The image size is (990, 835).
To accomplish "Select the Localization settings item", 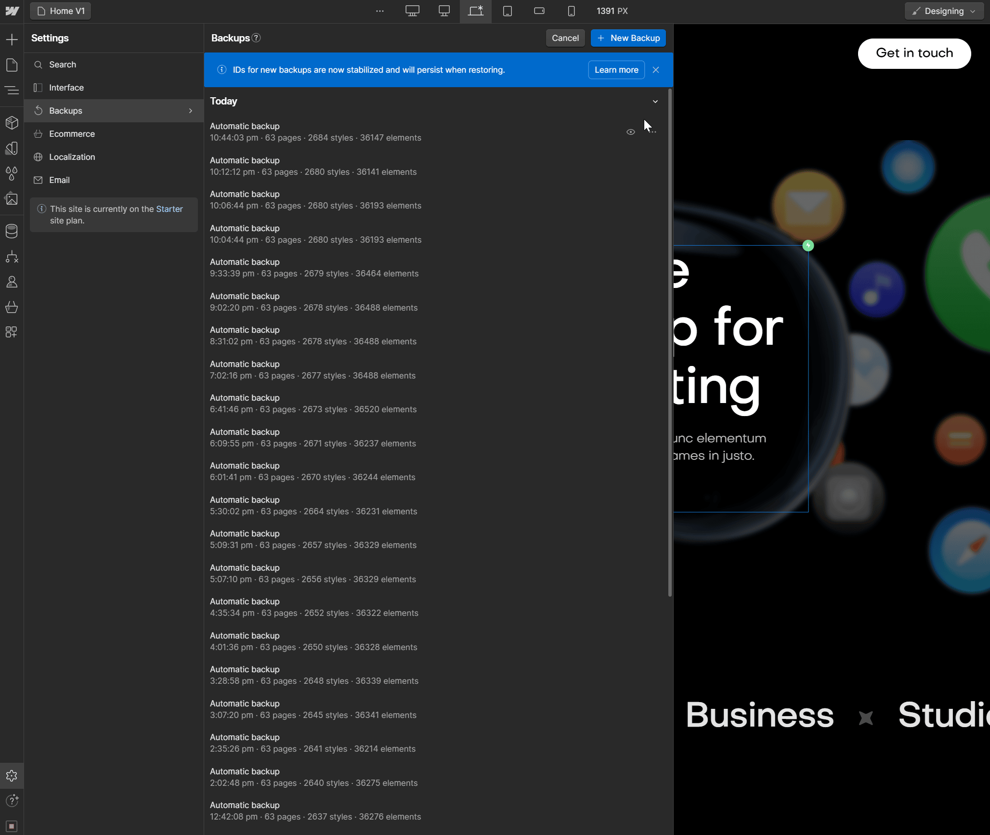I will point(72,157).
